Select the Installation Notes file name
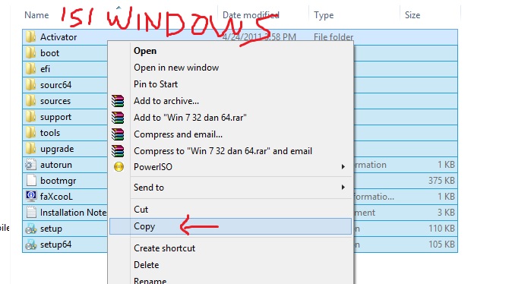The width and height of the screenshot is (512, 284). (73, 213)
